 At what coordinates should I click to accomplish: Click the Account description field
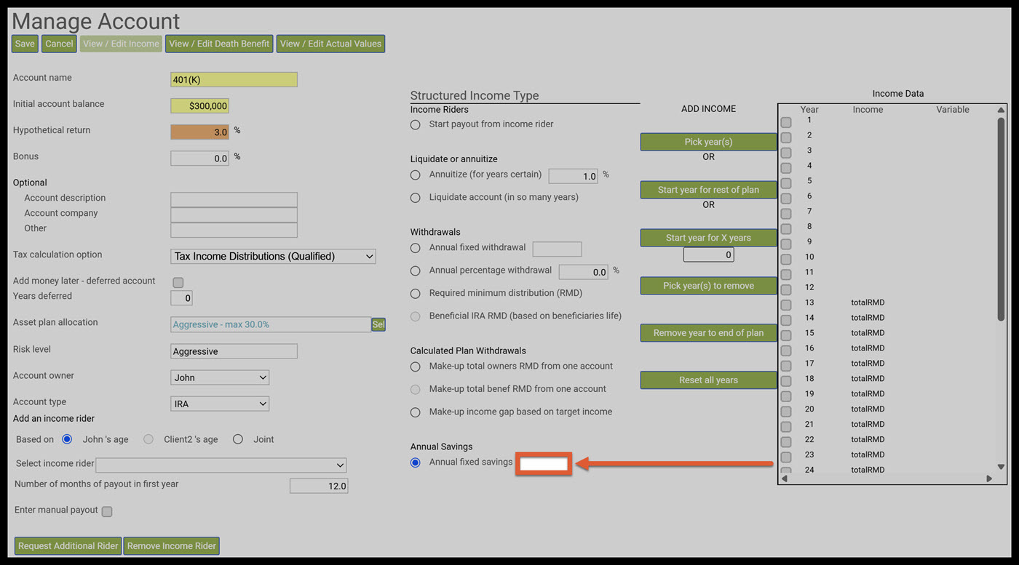pyautogui.click(x=234, y=199)
